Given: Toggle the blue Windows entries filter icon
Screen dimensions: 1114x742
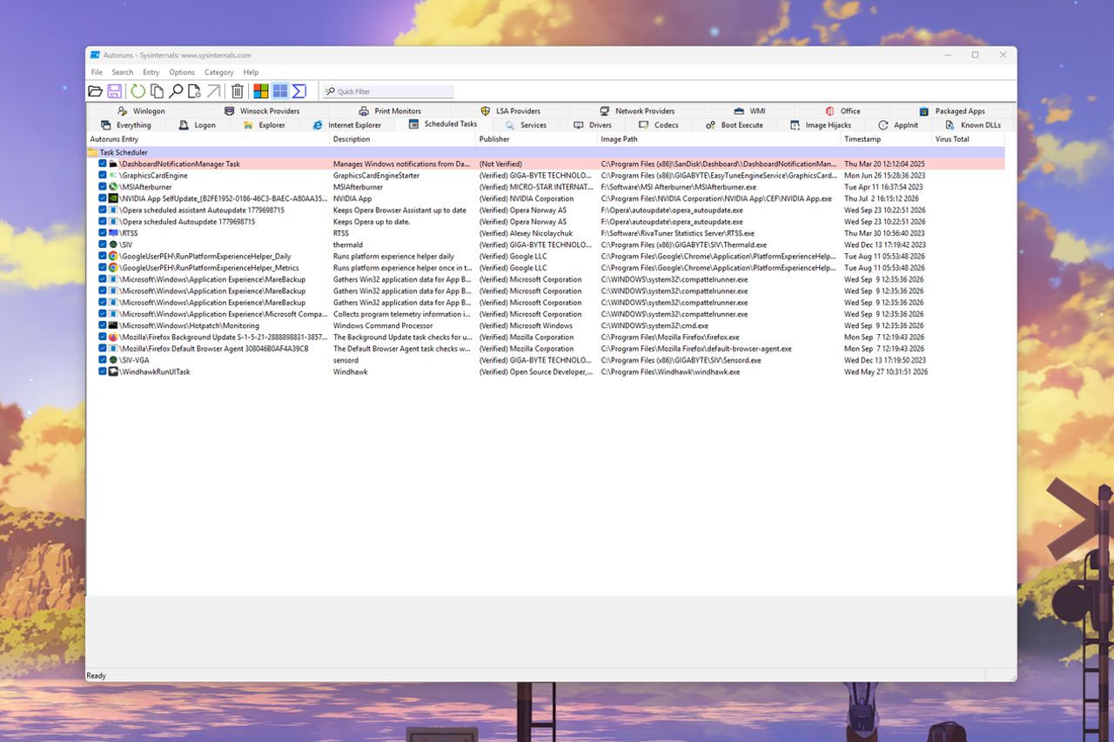Looking at the screenshot, I should coord(280,91).
